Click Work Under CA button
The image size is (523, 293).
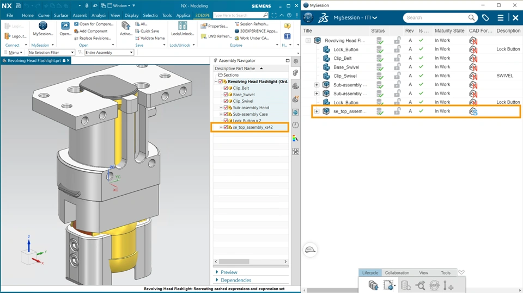[252, 38]
